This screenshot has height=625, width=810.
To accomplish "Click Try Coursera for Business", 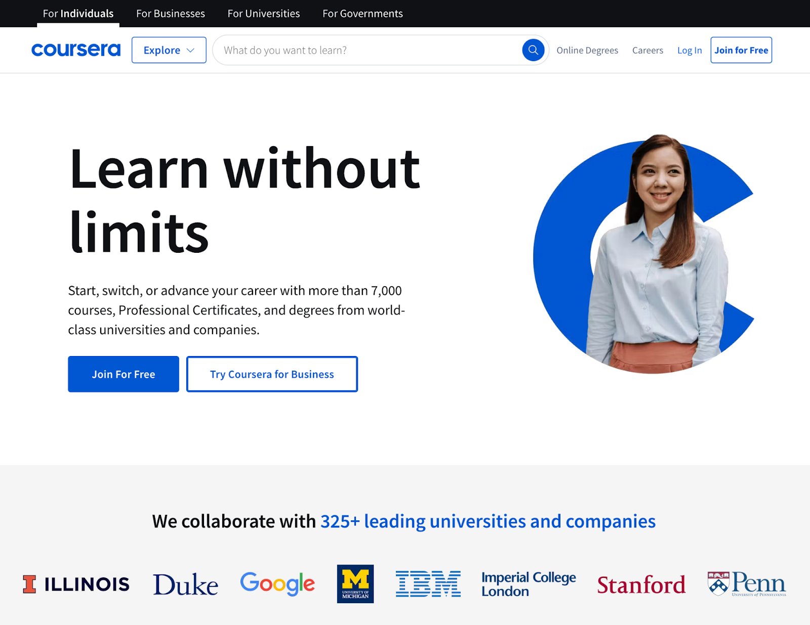I will pos(272,374).
